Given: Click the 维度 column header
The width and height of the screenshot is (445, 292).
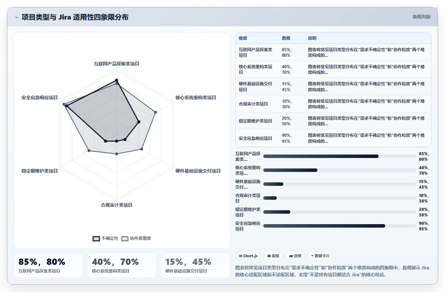Looking at the screenshot, I should 243,38.
